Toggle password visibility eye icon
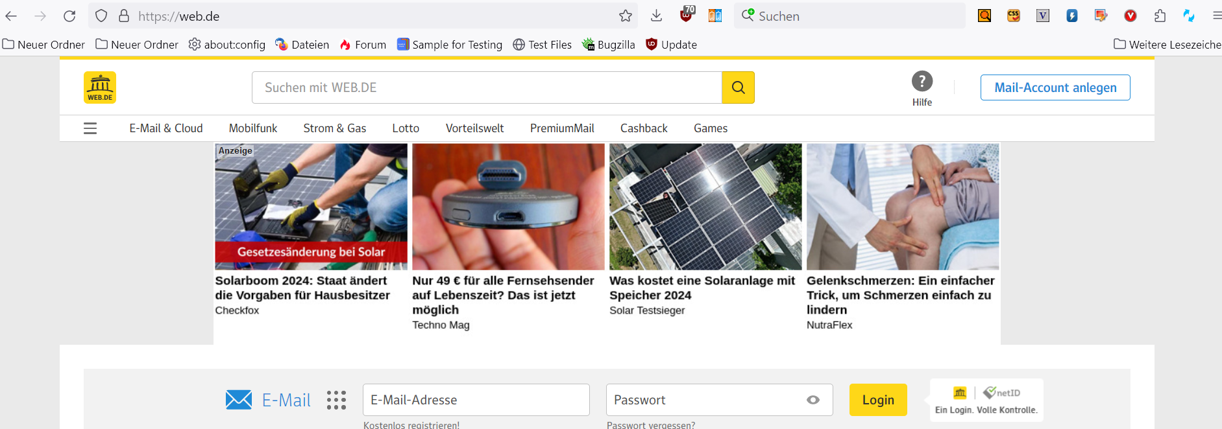Viewport: 1222px width, 429px height. (813, 400)
